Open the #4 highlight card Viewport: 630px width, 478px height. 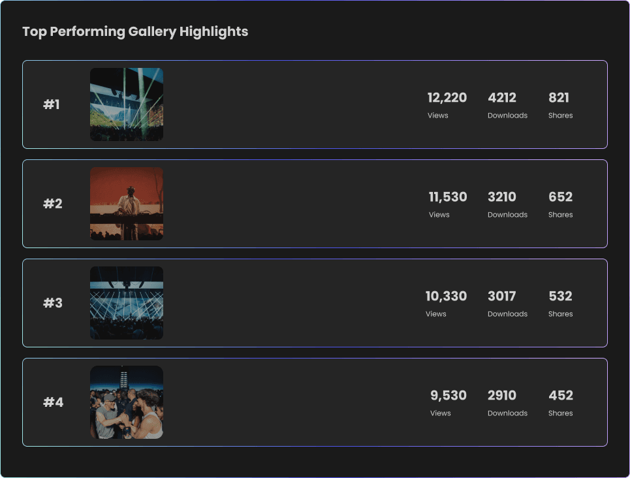[x=315, y=402]
